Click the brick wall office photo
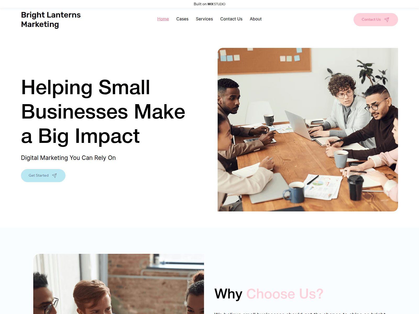Viewport: 419px width, 314px height. pos(119,284)
